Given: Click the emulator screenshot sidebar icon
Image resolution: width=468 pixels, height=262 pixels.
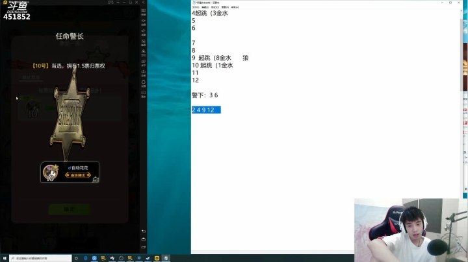Looking at the screenshot, I should click(144, 42).
